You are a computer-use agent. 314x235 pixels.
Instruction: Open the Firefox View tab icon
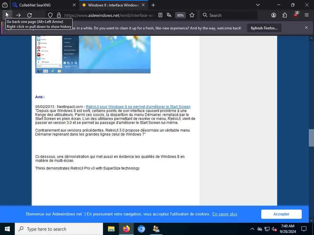coord(5,5)
